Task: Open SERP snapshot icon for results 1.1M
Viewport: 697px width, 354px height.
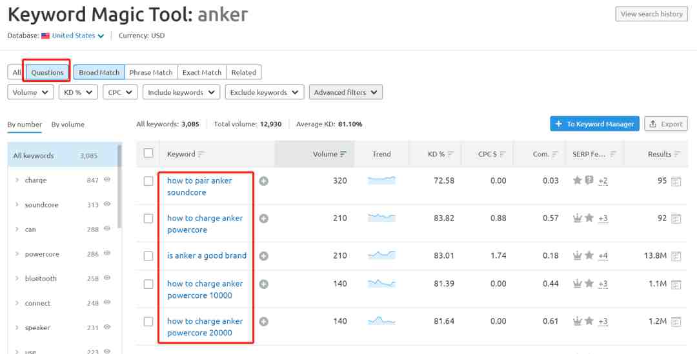Action: pos(676,284)
